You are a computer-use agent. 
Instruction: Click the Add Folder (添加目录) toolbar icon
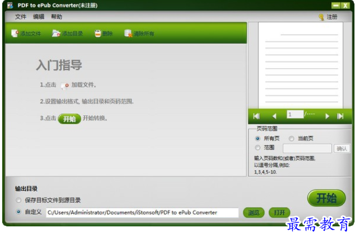(56, 34)
